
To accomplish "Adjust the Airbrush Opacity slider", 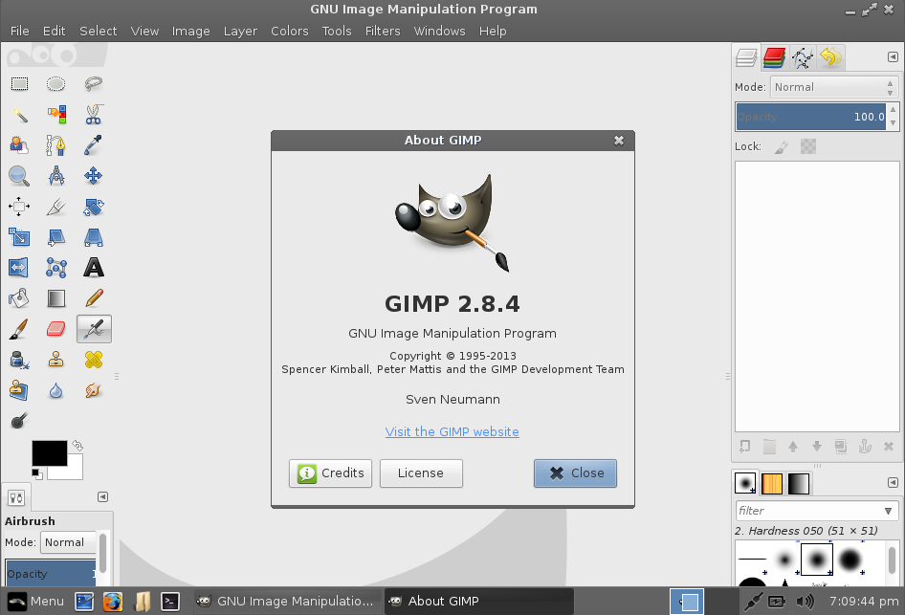I will click(x=51, y=574).
